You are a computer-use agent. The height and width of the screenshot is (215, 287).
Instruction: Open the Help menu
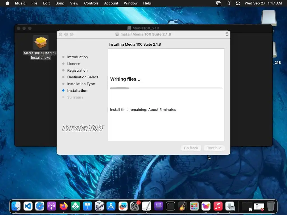[x=147, y=3]
